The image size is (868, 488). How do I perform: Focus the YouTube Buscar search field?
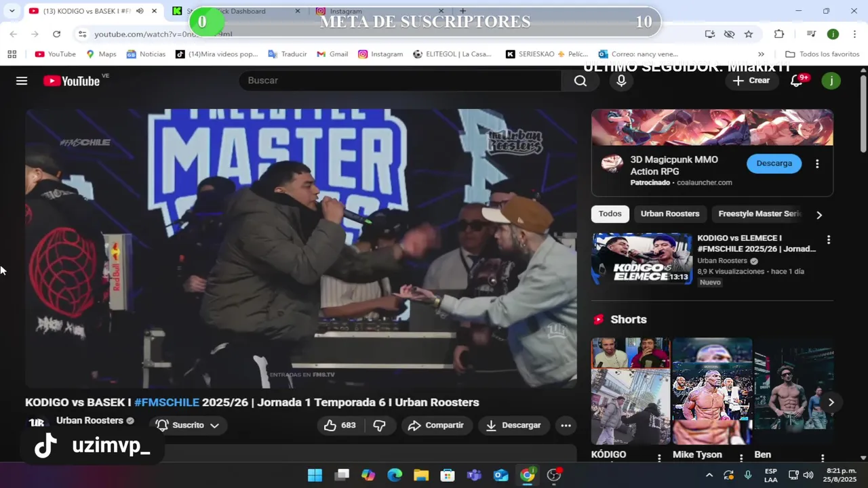(400, 81)
